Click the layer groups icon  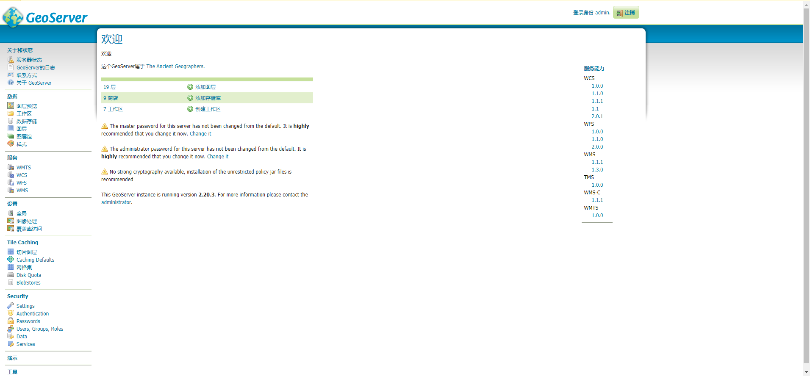click(11, 136)
